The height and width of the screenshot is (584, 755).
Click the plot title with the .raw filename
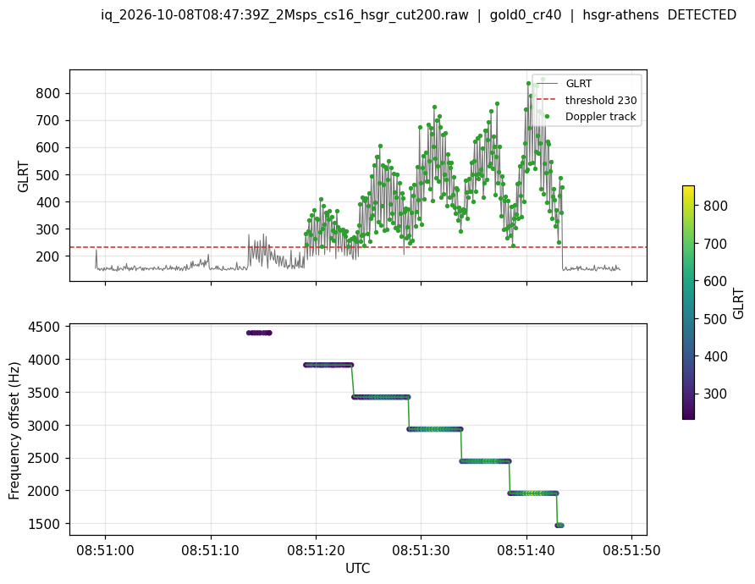[x=418, y=15]
